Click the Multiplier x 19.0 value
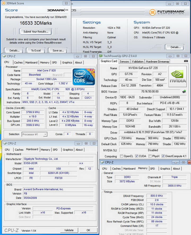The height and width of the screenshot is (235, 191). 33,116
